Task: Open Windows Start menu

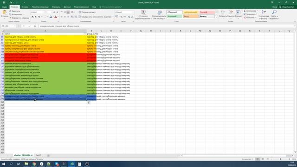Action: 4,164
